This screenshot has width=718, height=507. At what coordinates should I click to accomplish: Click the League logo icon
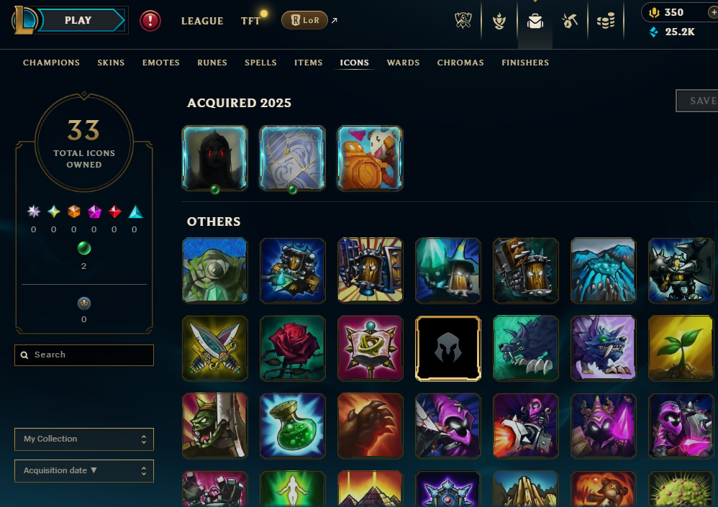[23, 20]
